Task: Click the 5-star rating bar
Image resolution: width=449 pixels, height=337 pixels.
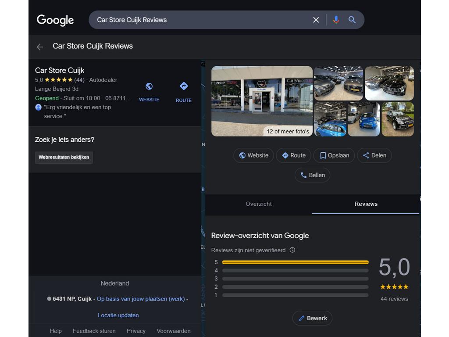Action: click(295, 262)
